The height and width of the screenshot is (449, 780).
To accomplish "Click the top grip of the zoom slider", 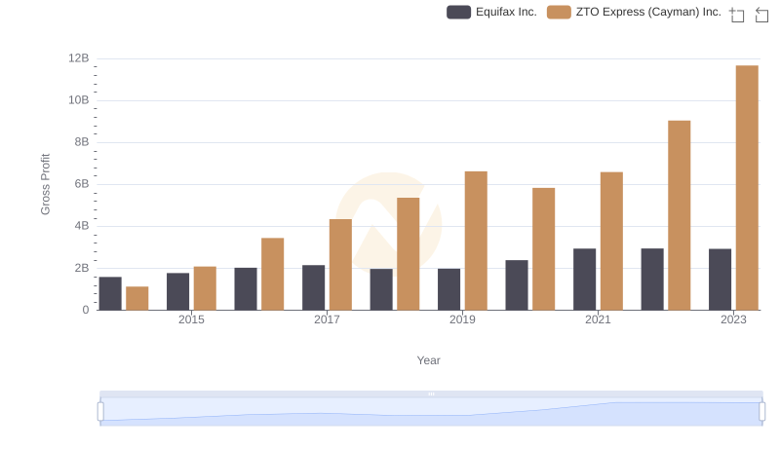I will coord(431,393).
